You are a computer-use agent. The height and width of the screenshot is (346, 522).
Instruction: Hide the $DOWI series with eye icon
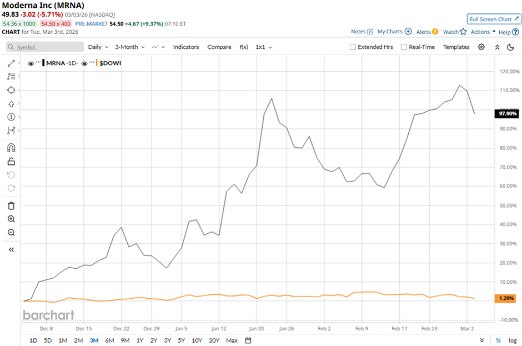84,63
